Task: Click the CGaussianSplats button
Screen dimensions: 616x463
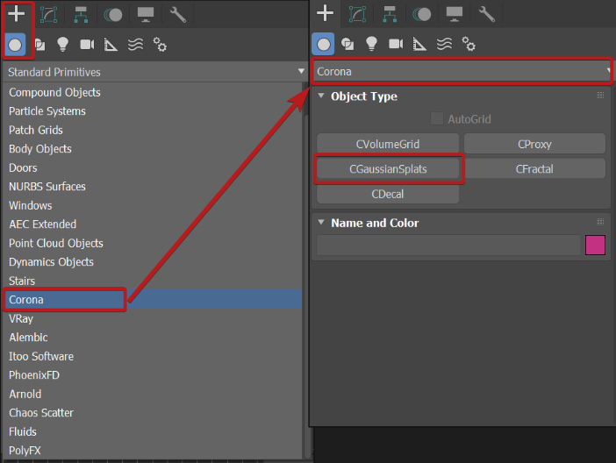Action: (388, 169)
